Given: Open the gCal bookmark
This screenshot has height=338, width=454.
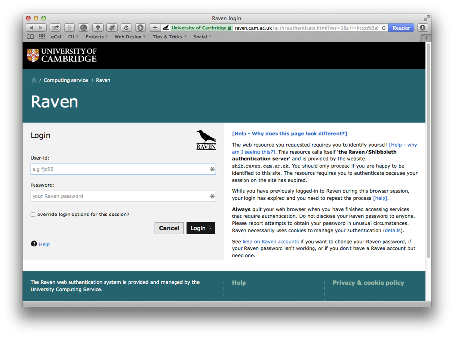Looking at the screenshot, I should tap(56, 37).
